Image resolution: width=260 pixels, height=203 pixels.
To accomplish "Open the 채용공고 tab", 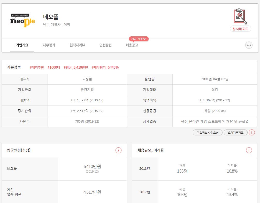I will pos(132,45).
